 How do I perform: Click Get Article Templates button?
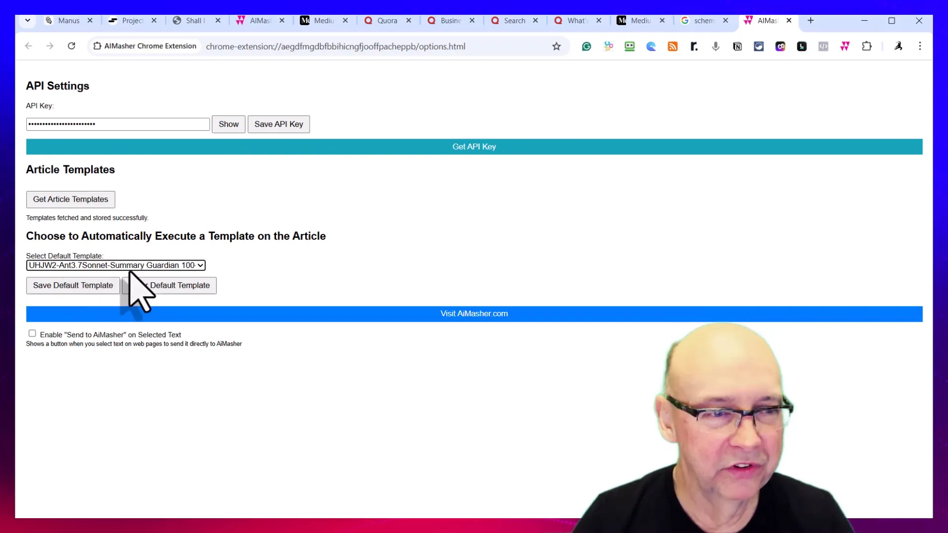pos(71,199)
